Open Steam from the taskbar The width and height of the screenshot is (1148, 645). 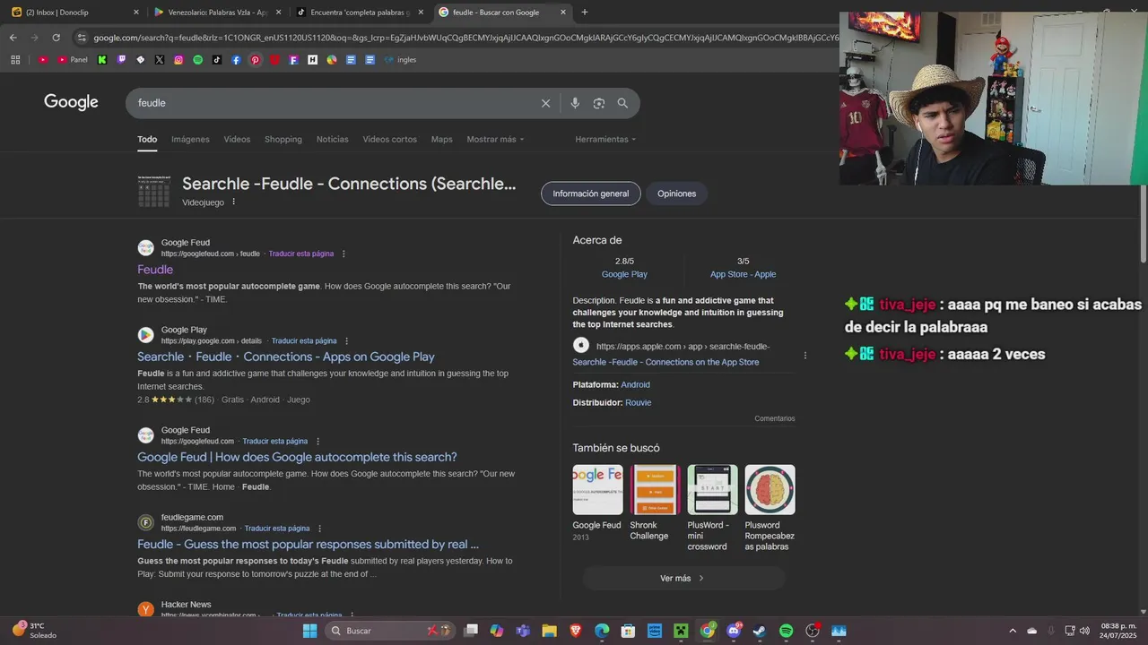[x=759, y=631]
